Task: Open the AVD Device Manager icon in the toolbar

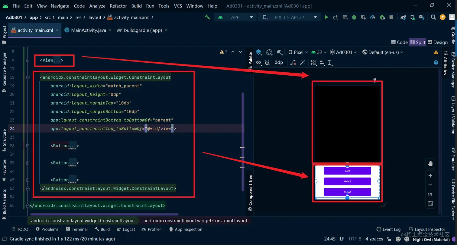Action: click(413, 17)
